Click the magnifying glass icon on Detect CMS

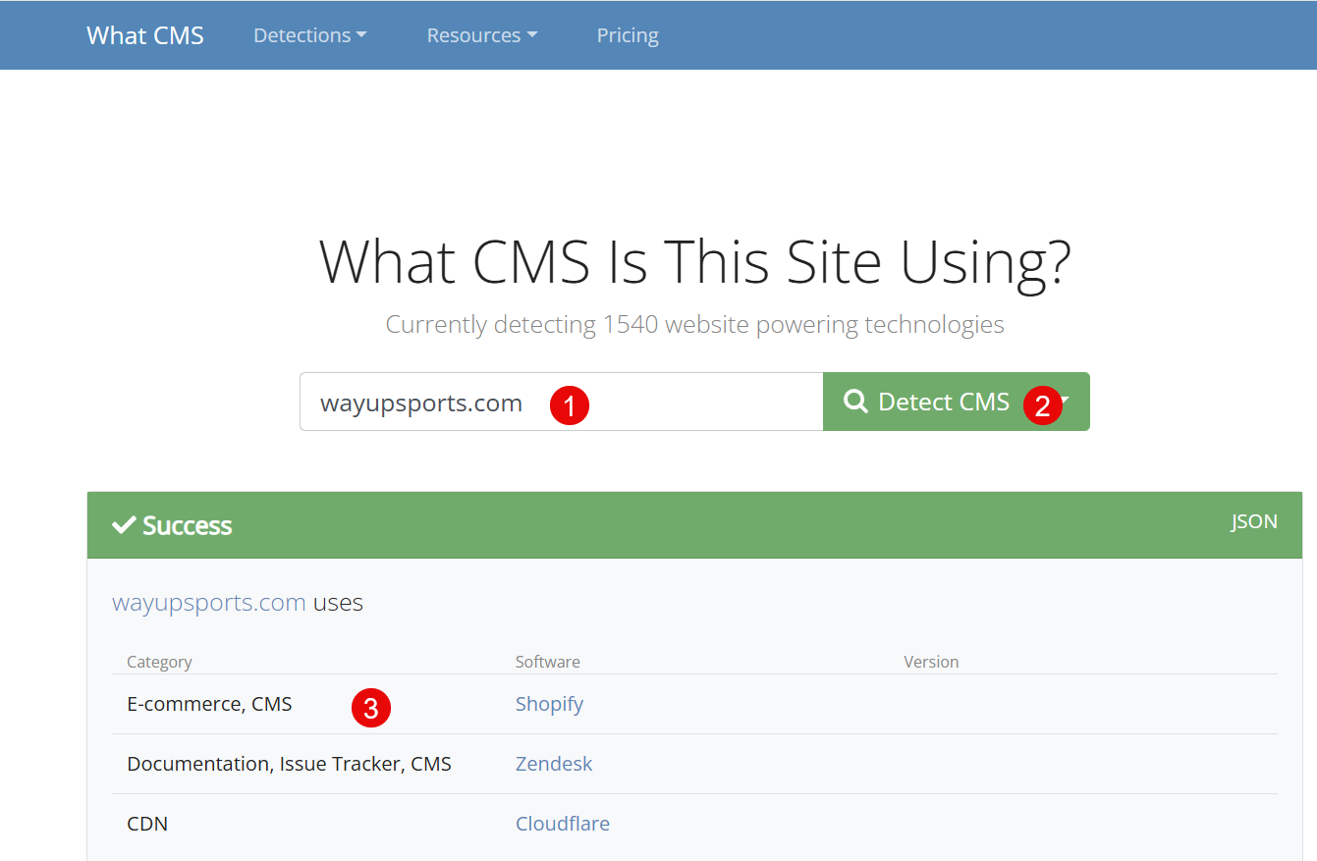(854, 402)
